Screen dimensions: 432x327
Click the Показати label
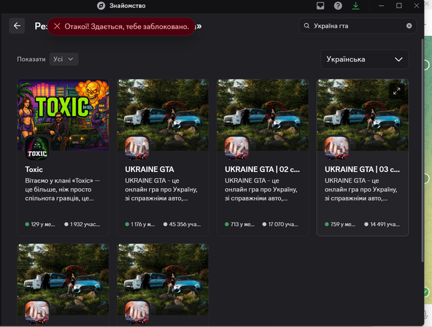[x=31, y=59]
